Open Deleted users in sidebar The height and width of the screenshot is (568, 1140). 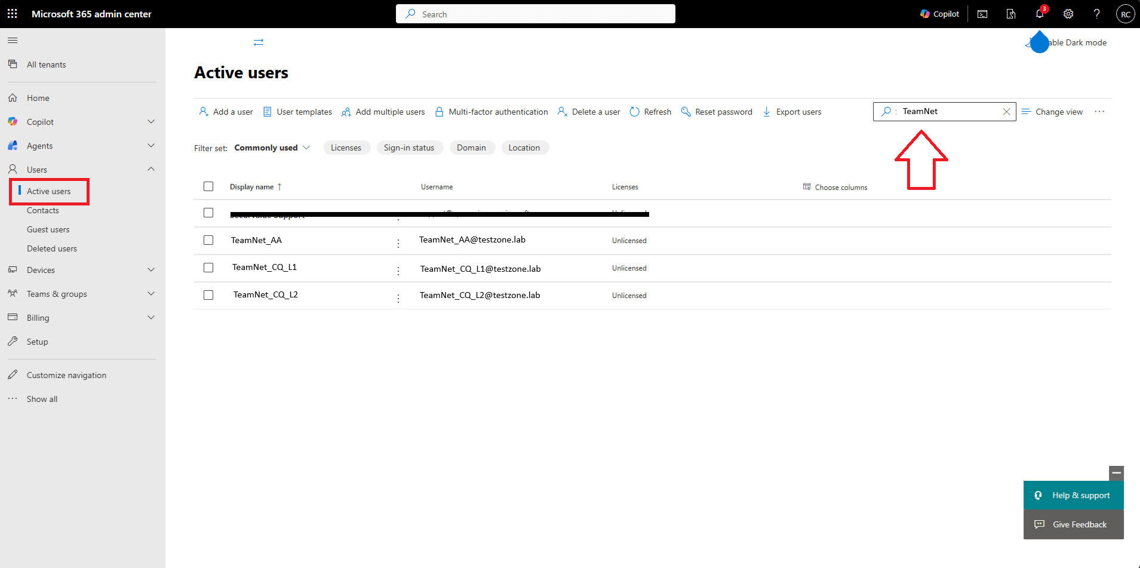point(51,248)
